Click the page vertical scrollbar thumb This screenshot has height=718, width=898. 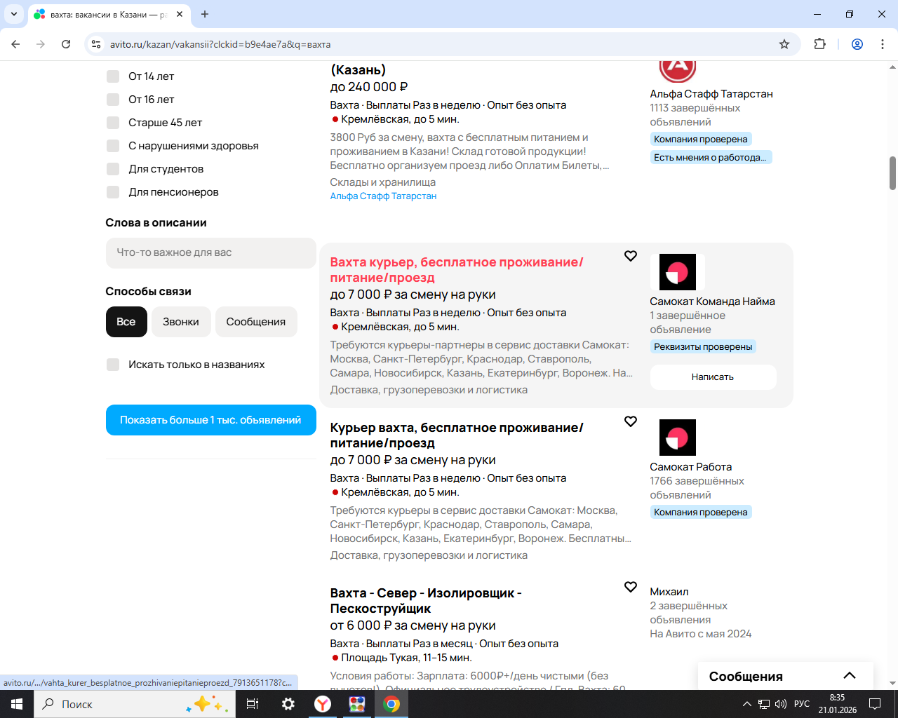click(892, 172)
